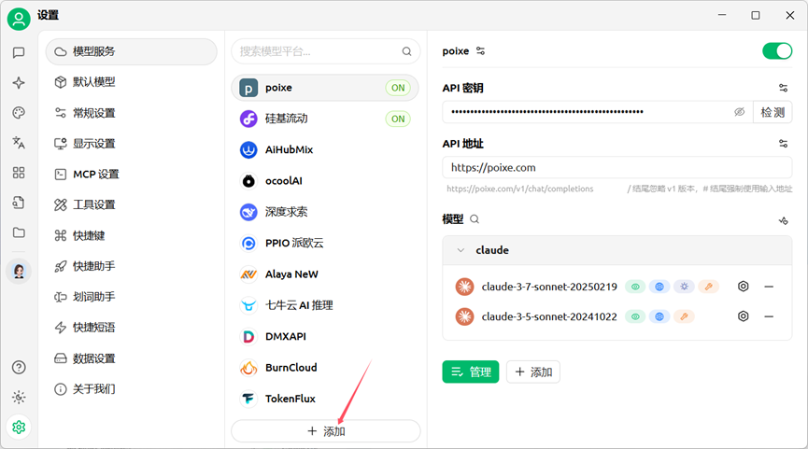Collapse the claude model group

pos(461,250)
